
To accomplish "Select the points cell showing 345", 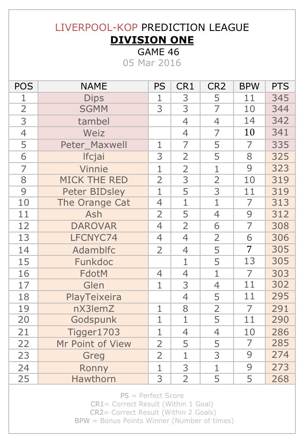I will click(280, 98).
